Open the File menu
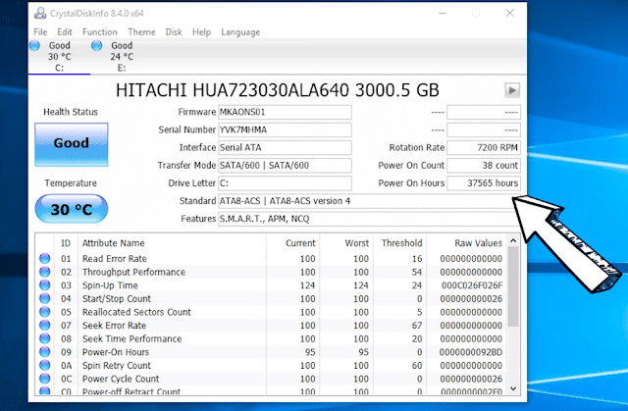The height and width of the screenshot is (411, 628). click(40, 32)
